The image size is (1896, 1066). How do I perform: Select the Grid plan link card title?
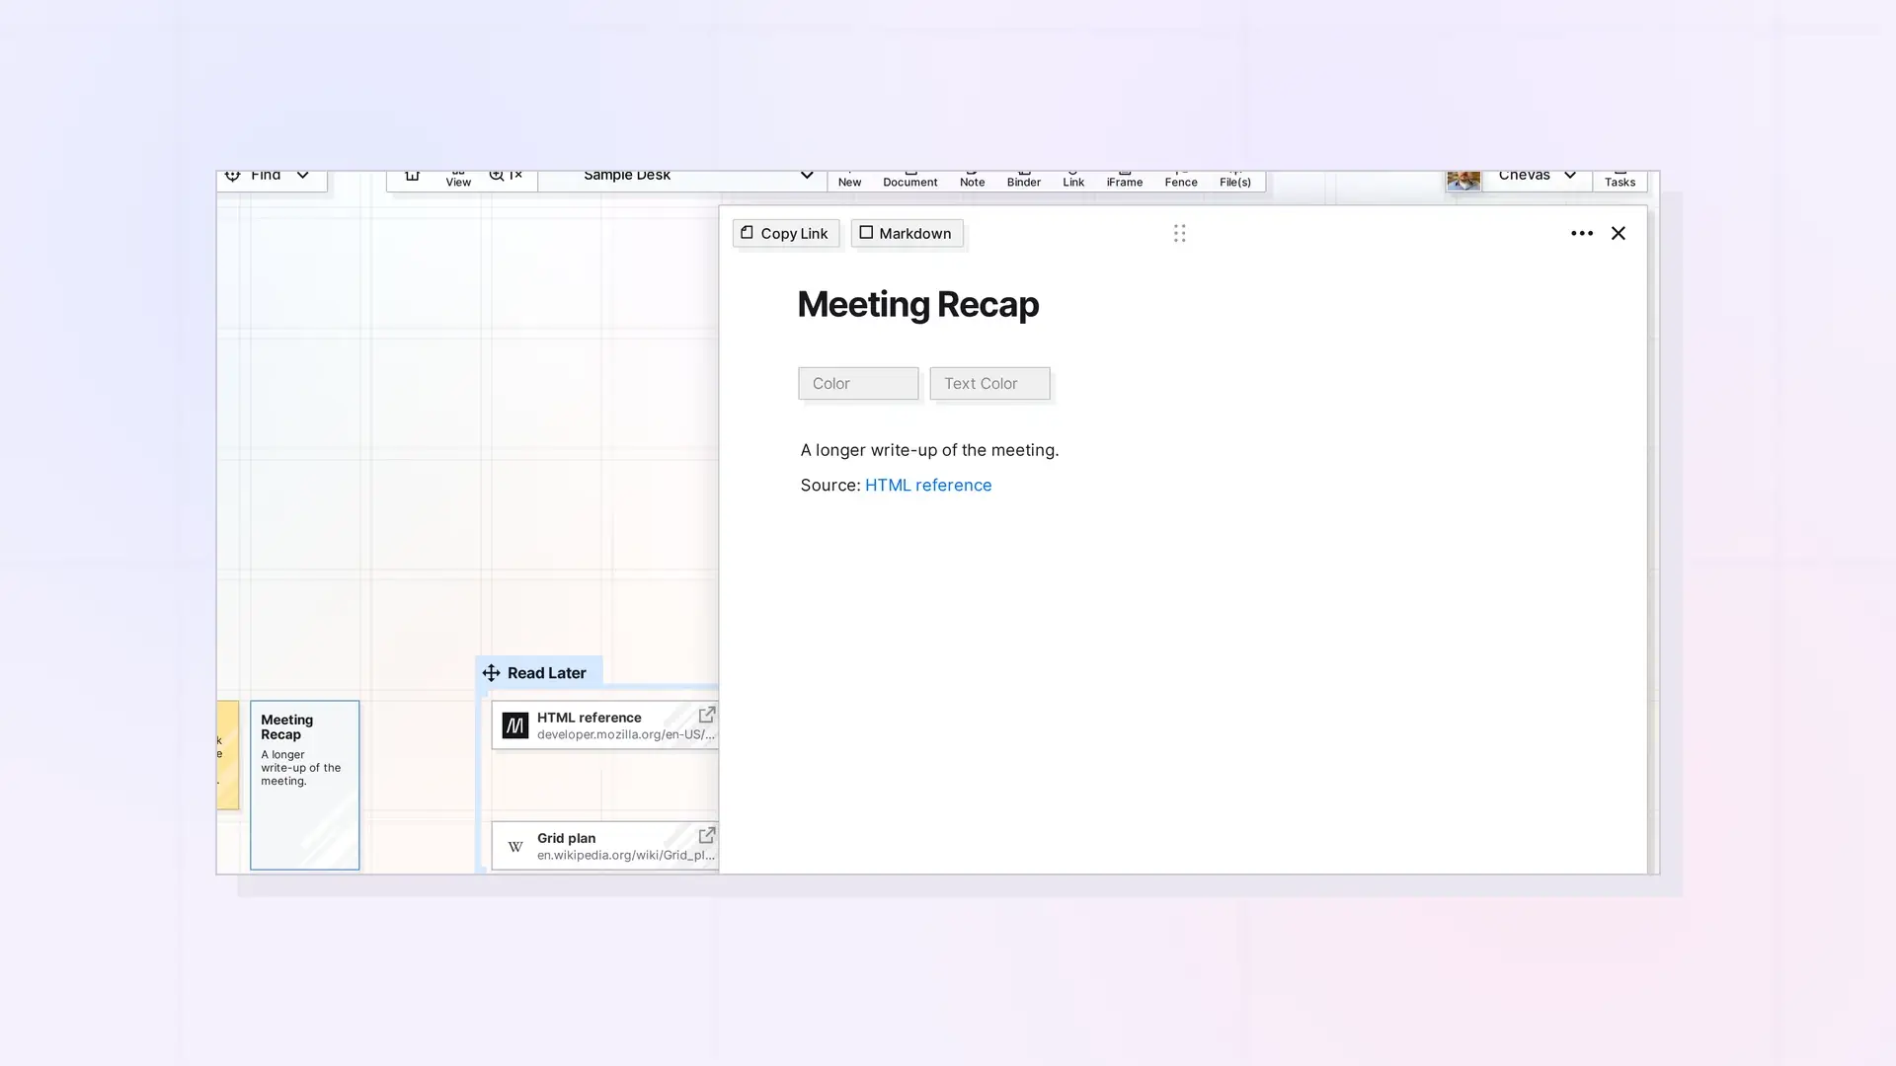click(x=566, y=838)
